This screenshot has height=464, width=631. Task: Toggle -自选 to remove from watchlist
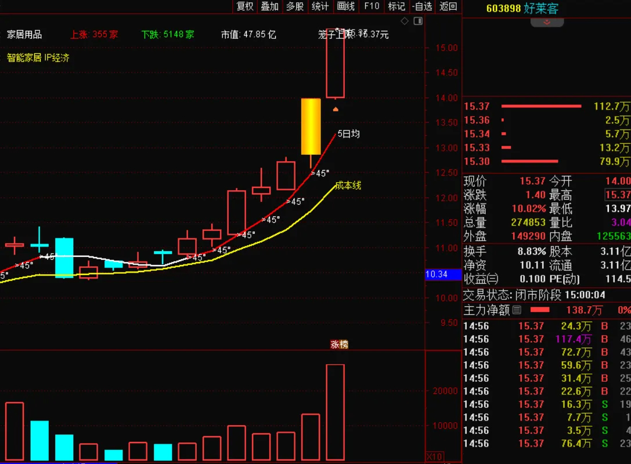click(x=421, y=7)
